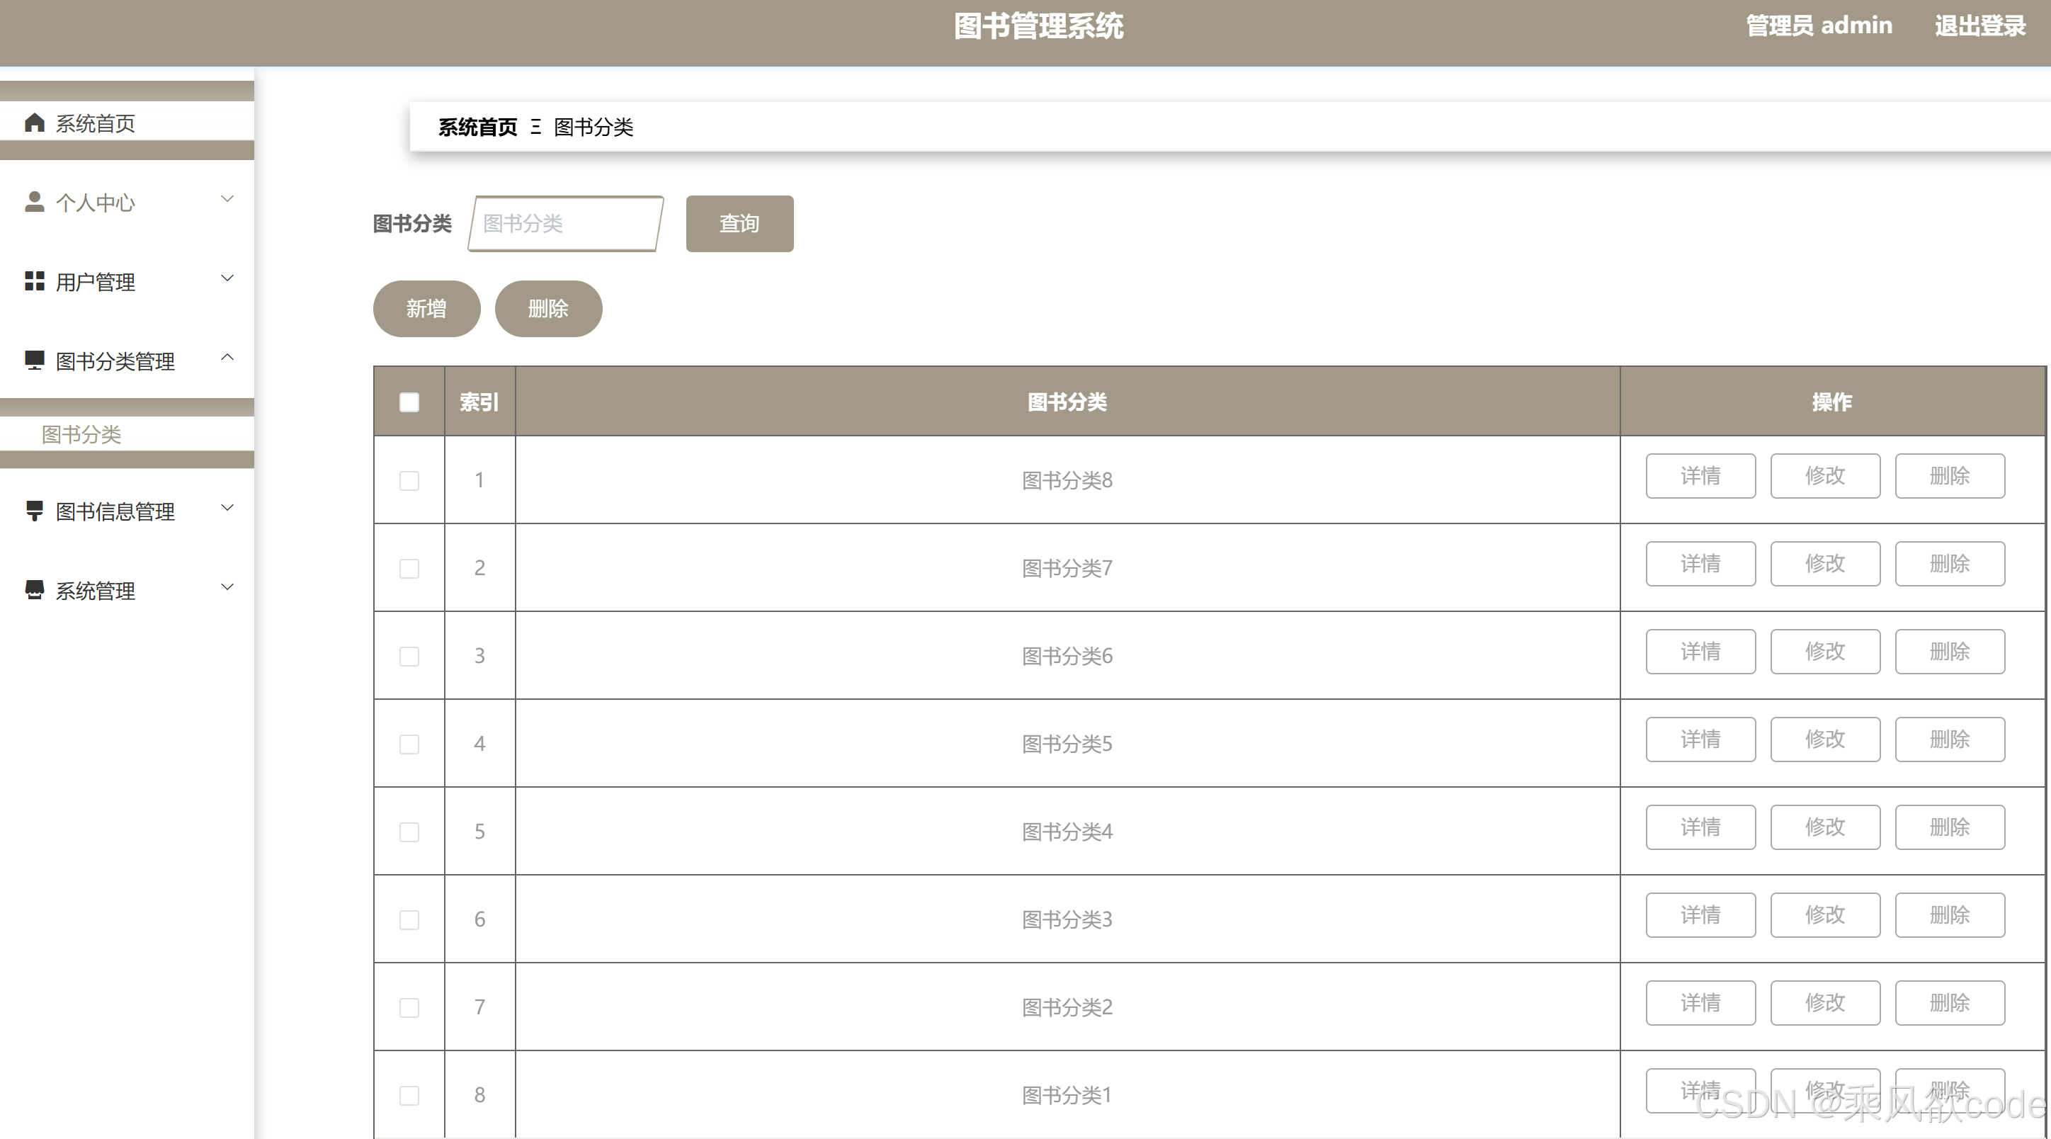Click the breadcrumb separator icon after 系统首页

click(536, 127)
